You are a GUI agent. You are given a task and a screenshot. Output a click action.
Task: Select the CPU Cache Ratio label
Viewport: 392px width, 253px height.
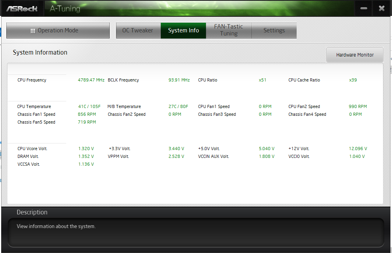[x=304, y=80]
